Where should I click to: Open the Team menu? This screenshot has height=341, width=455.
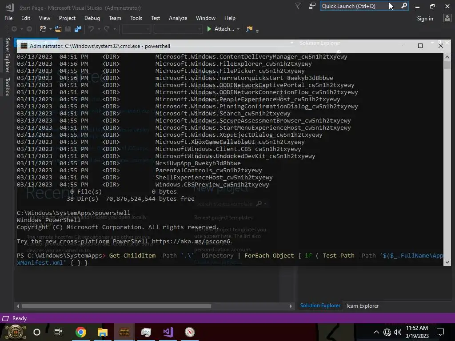coord(115,18)
